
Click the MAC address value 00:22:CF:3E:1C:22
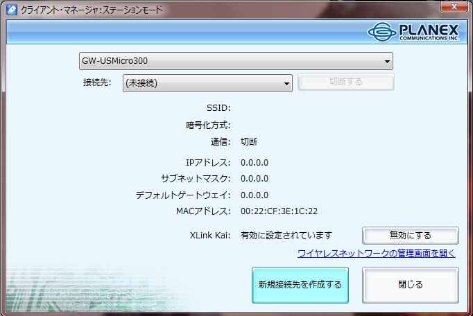coord(279,211)
